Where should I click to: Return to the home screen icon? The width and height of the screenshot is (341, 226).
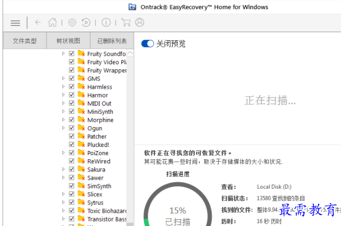(53, 22)
